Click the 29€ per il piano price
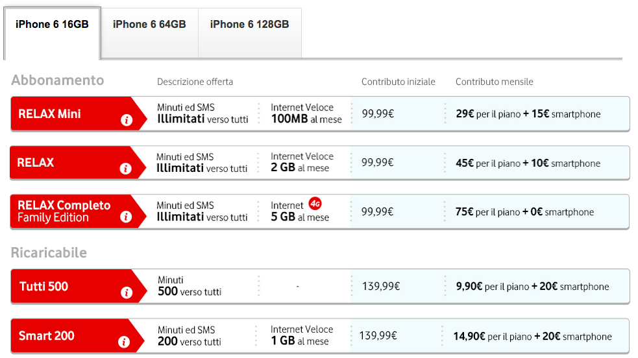The image size is (638, 358). coord(488,114)
